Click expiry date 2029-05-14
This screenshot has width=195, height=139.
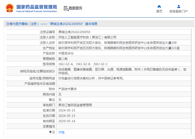pos(67,121)
